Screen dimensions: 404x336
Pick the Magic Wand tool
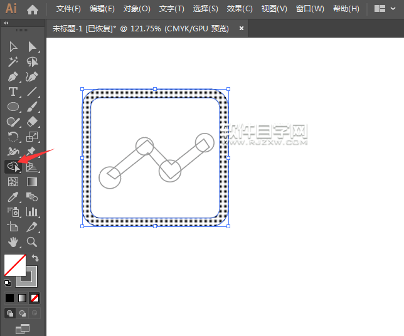(x=13, y=62)
